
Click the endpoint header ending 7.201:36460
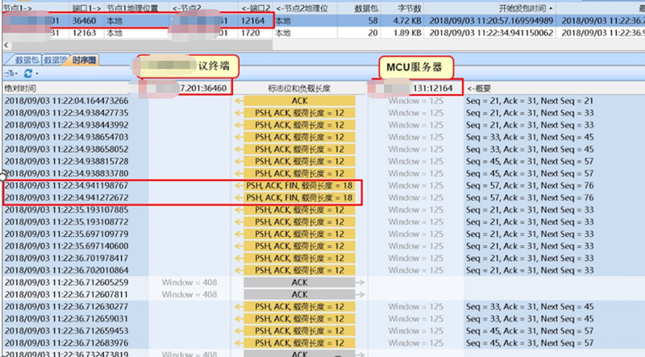(x=186, y=88)
